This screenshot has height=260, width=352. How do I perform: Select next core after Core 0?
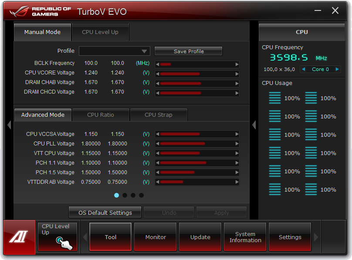[x=337, y=69]
